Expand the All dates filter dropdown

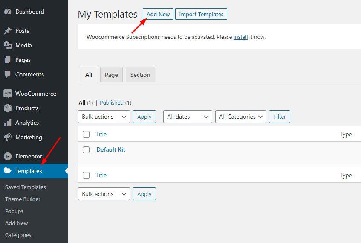coord(188,117)
